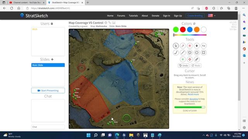
Task: Open browser Favorites star icon
Action: [221, 8]
